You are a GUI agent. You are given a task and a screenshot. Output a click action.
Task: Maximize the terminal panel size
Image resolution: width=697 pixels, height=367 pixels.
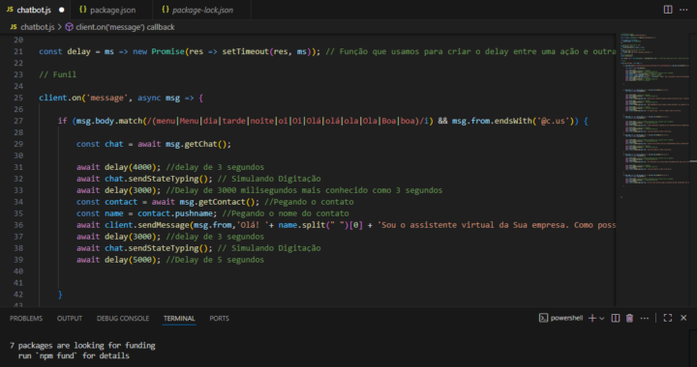click(668, 318)
